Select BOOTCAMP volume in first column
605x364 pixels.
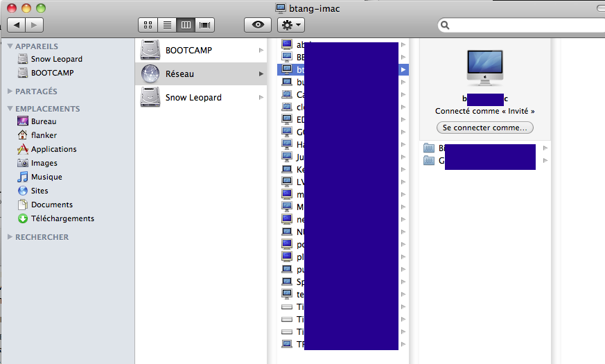point(188,50)
